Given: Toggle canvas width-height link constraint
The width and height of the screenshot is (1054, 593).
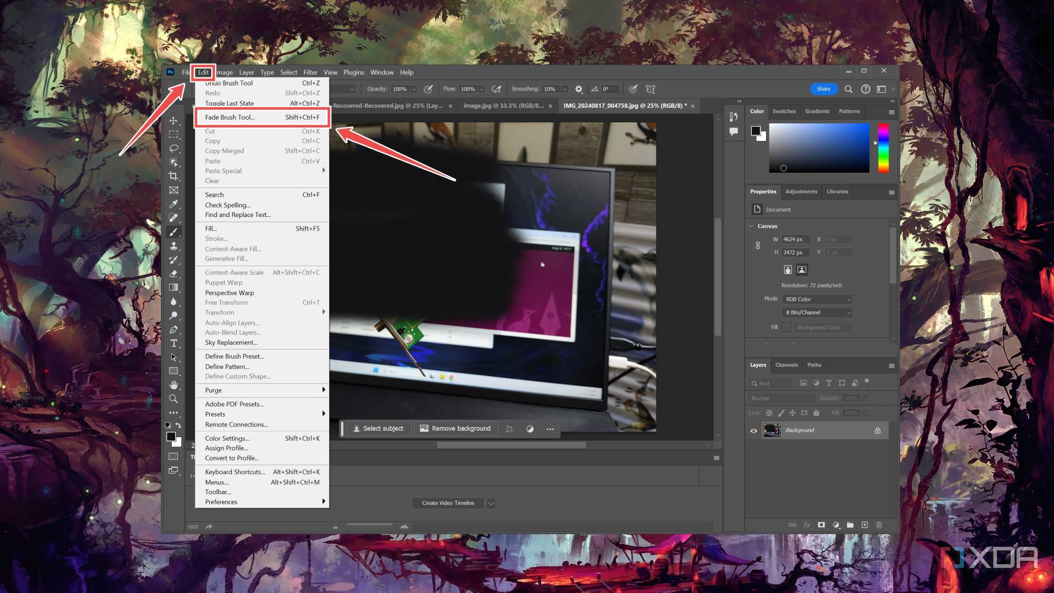Looking at the screenshot, I should click(x=758, y=246).
